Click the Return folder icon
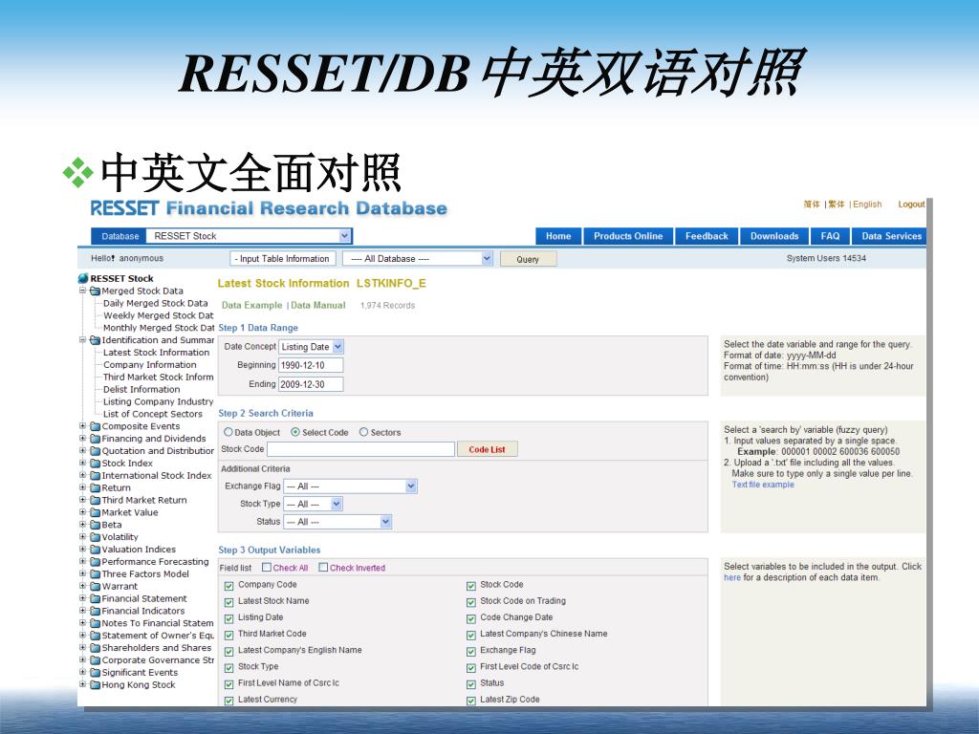The image size is (979, 734). (x=95, y=488)
